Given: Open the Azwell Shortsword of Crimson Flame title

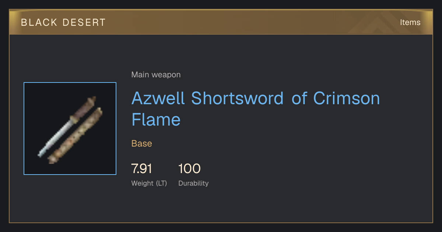Looking at the screenshot, I should pyautogui.click(x=255, y=109).
